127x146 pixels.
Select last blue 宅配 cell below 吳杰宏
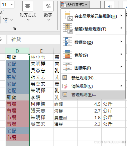pos(17,131)
